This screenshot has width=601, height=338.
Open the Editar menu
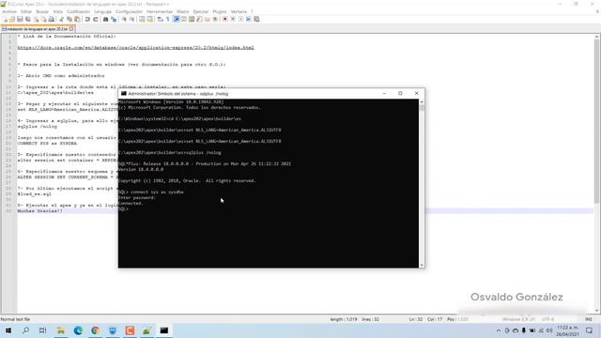pyautogui.click(x=26, y=11)
